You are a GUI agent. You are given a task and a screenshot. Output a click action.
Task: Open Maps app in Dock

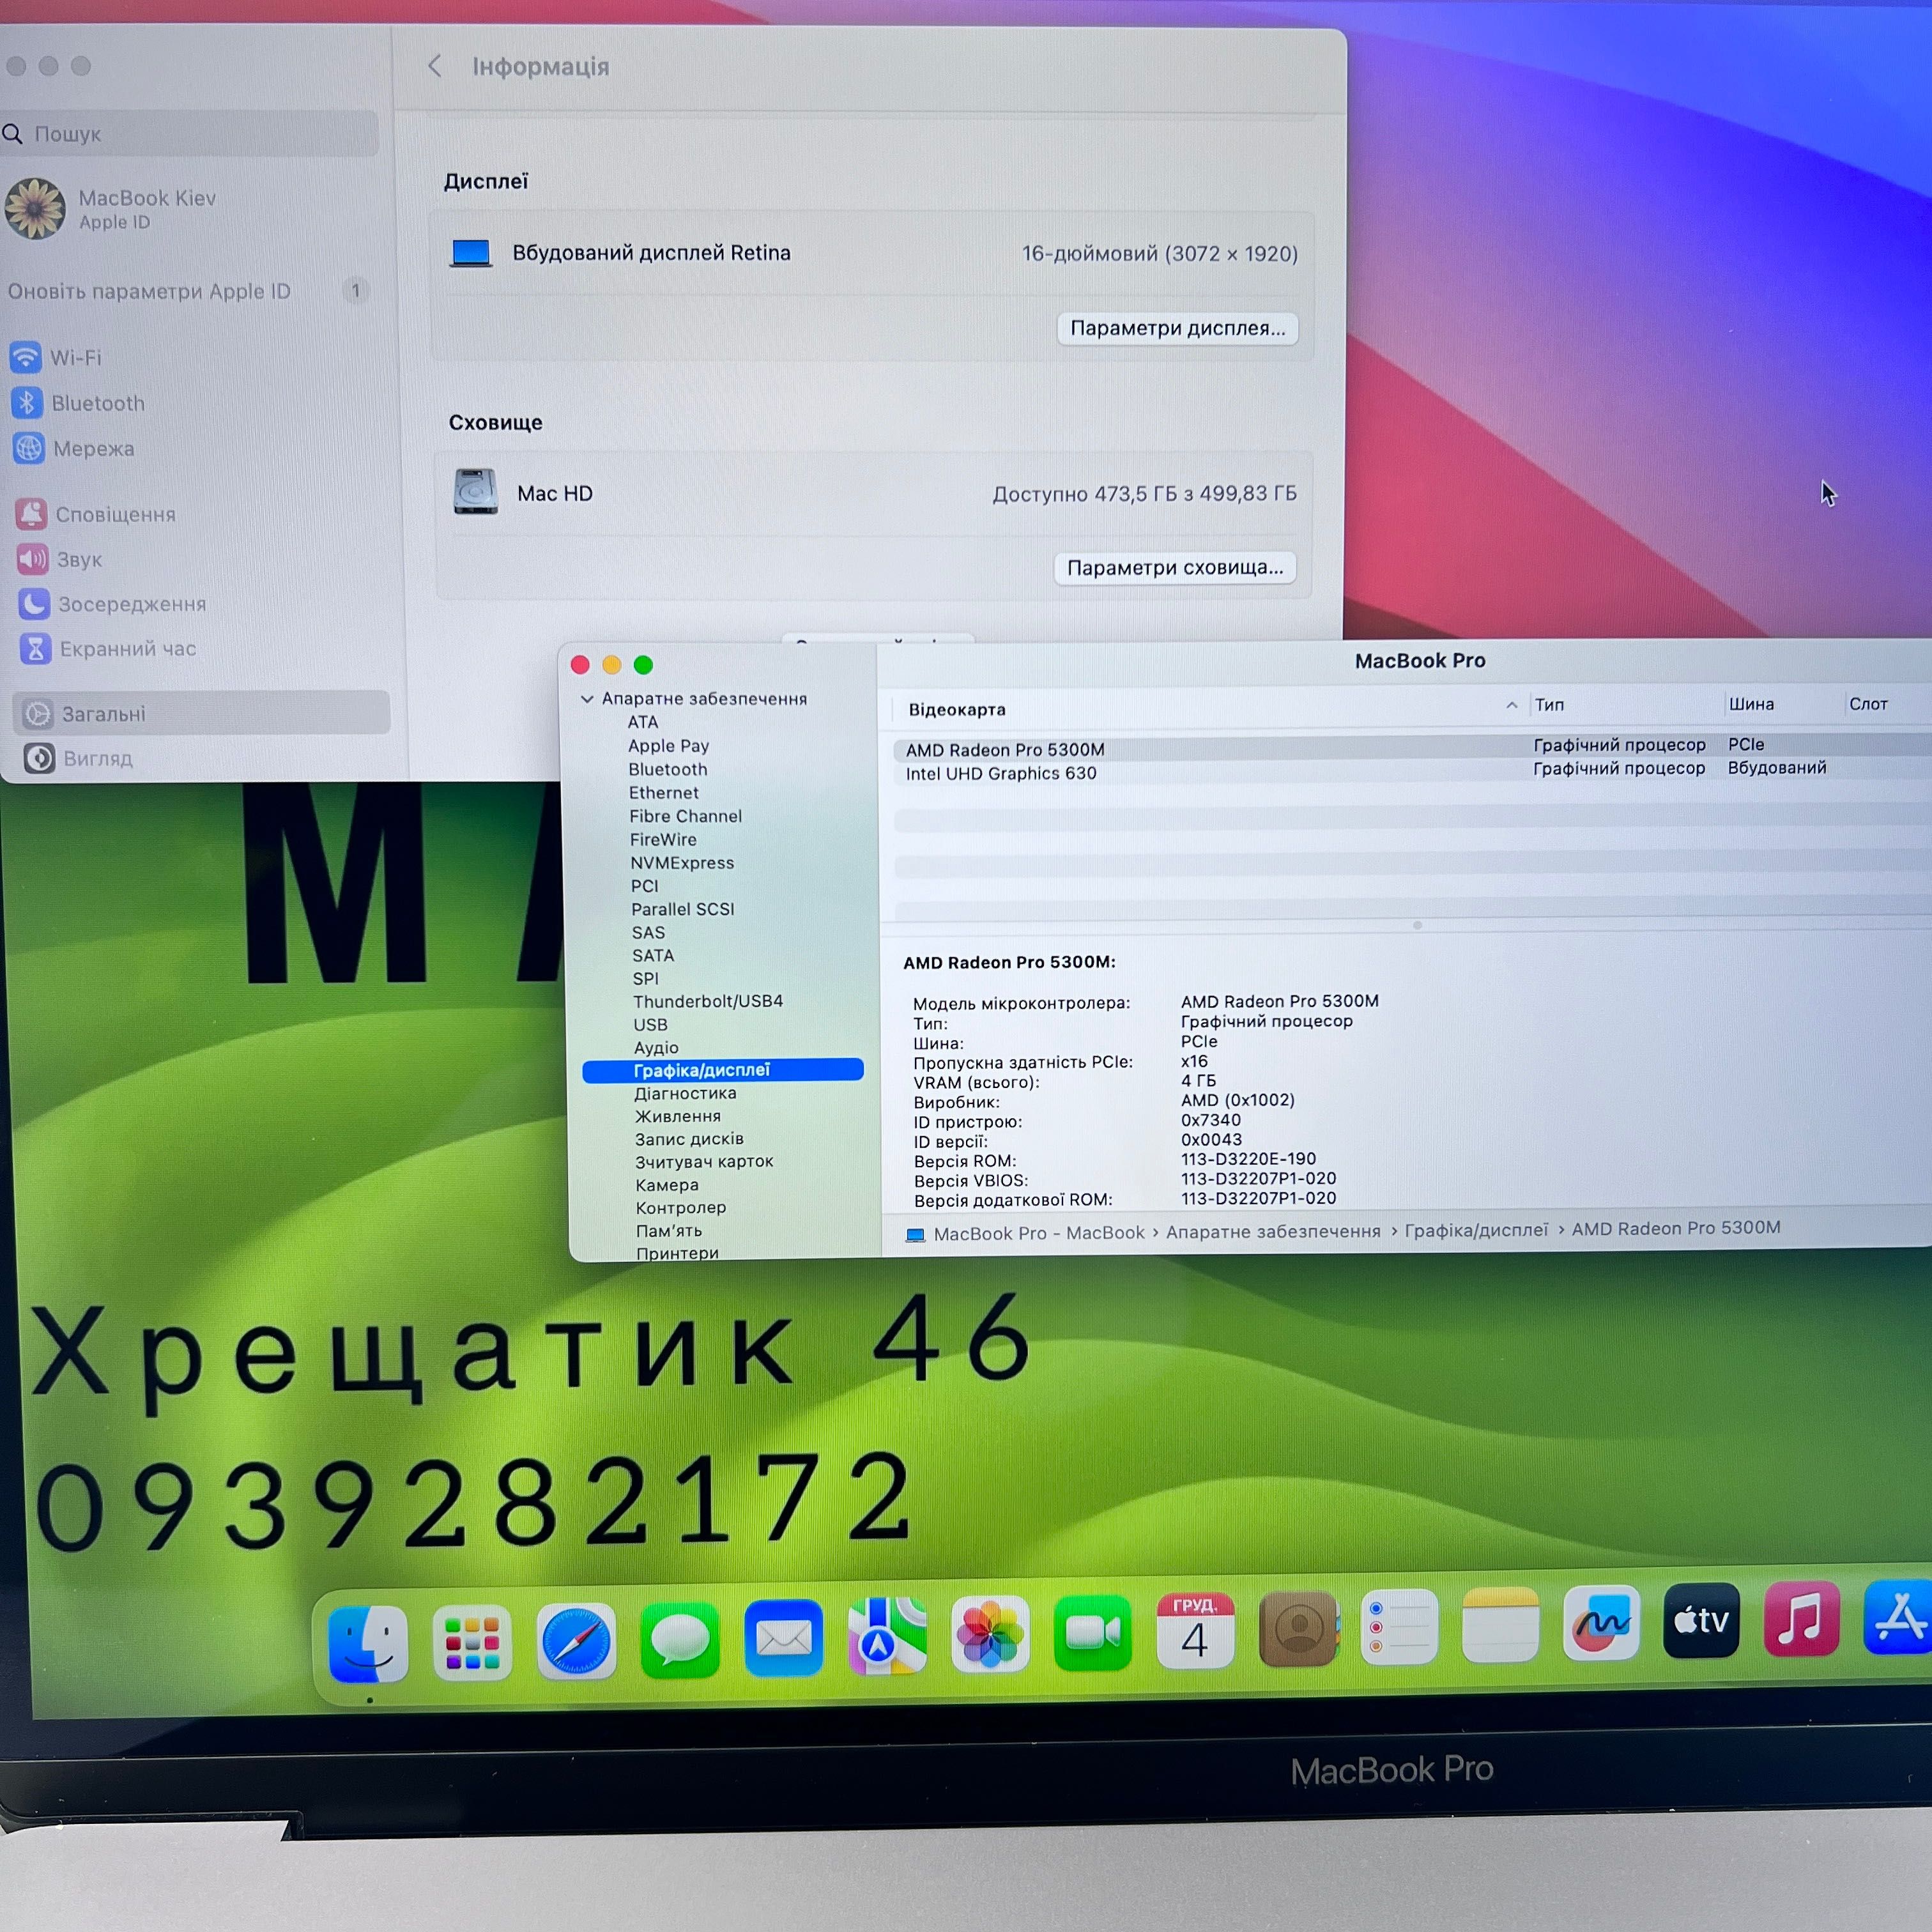pos(887,1636)
